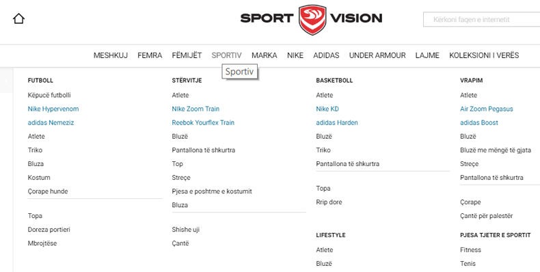
Task: Open the MESHKUJ menu
Action: [x=111, y=55]
